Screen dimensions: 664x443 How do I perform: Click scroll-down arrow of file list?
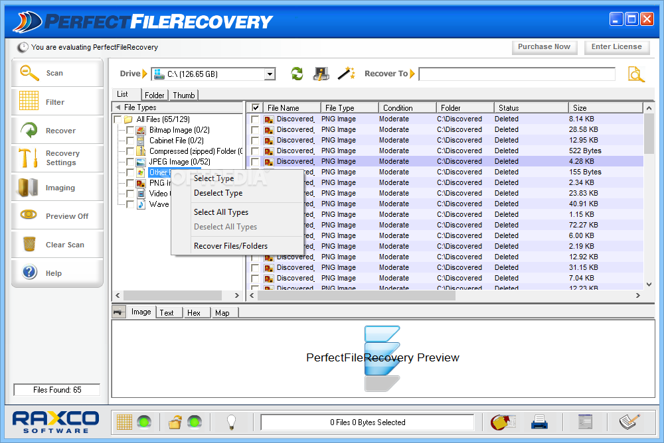pos(649,285)
